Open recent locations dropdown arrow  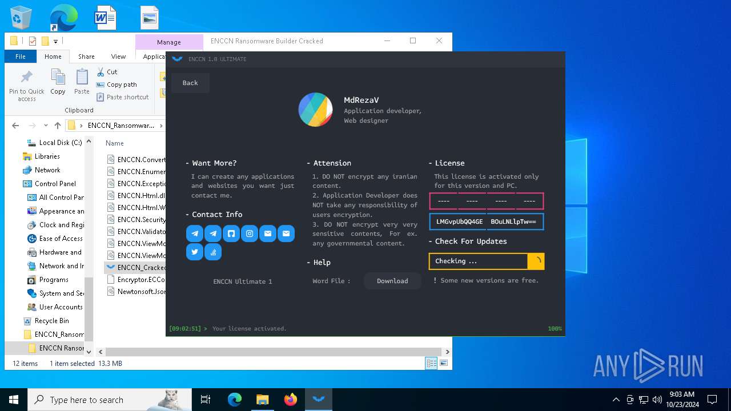point(46,126)
